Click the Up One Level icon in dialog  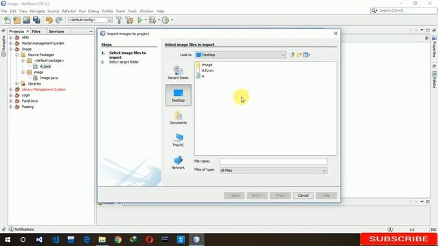292,55
